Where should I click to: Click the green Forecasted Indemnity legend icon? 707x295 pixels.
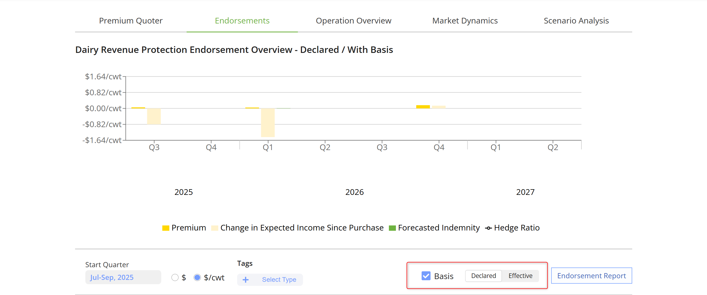[x=392, y=228]
